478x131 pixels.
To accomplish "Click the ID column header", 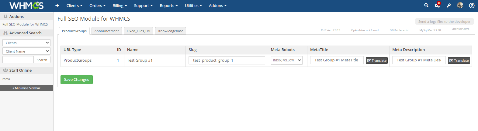I will tap(119, 50).
